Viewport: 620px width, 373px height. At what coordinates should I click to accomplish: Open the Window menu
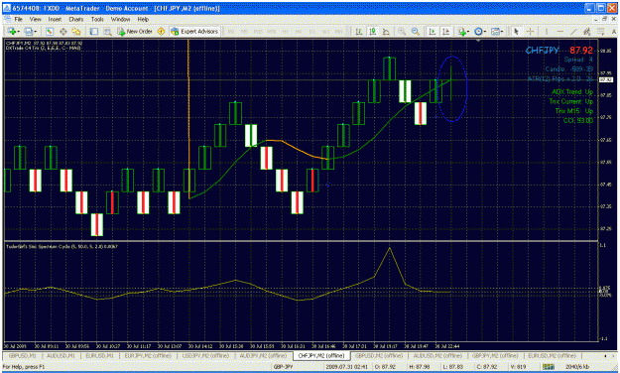120,19
